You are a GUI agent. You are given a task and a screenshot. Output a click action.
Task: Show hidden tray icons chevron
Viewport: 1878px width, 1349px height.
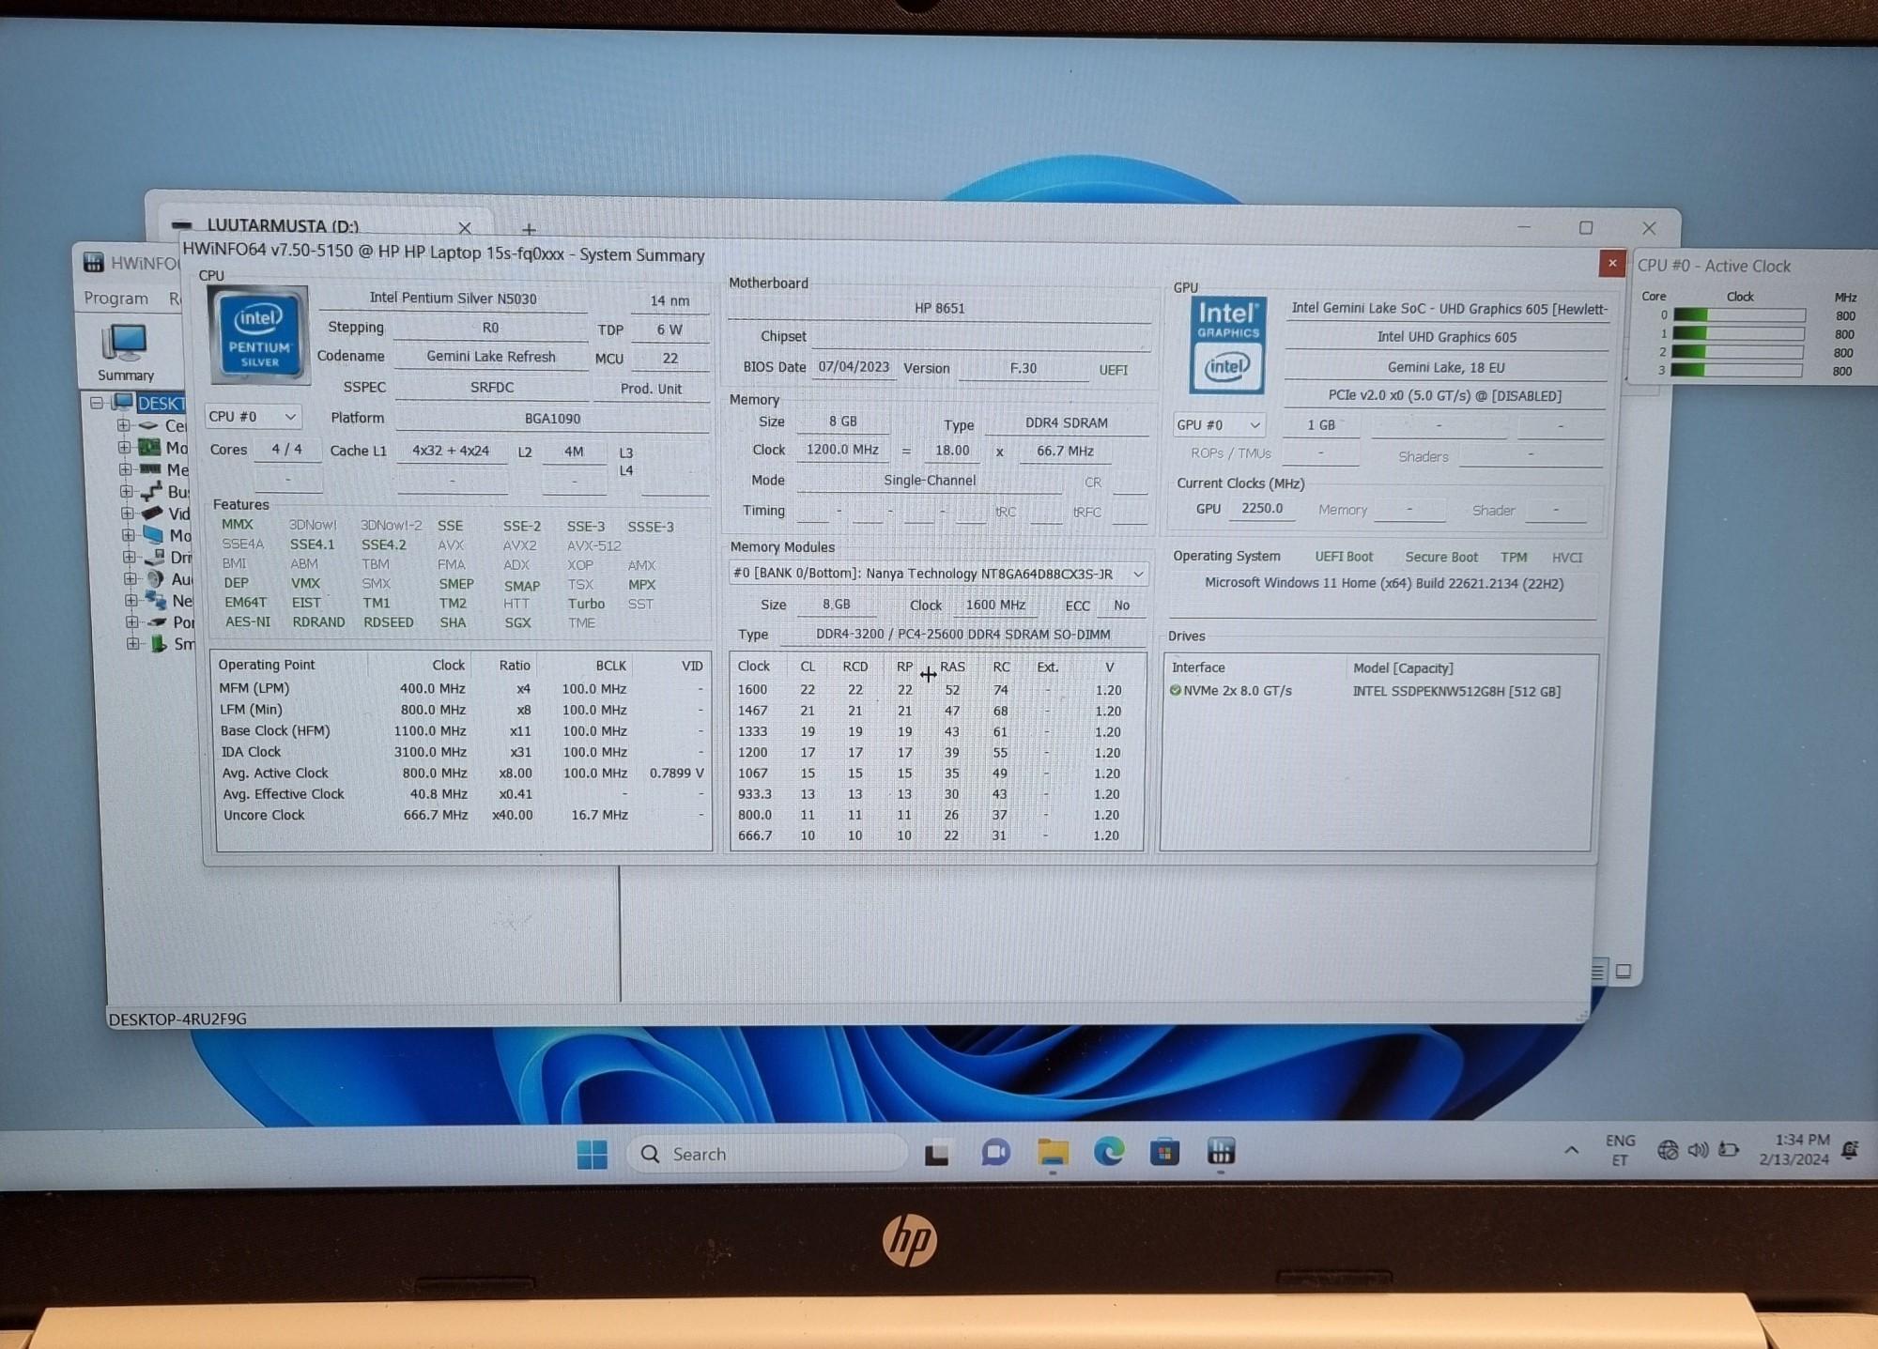click(x=1571, y=1150)
